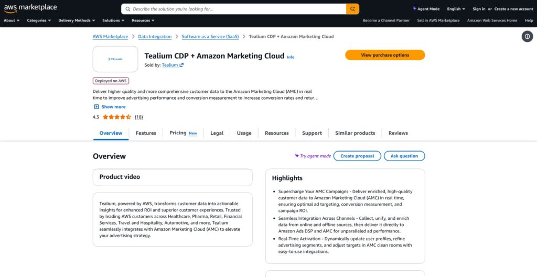
Task: Click the 4.3 rating value
Action: pos(95,117)
